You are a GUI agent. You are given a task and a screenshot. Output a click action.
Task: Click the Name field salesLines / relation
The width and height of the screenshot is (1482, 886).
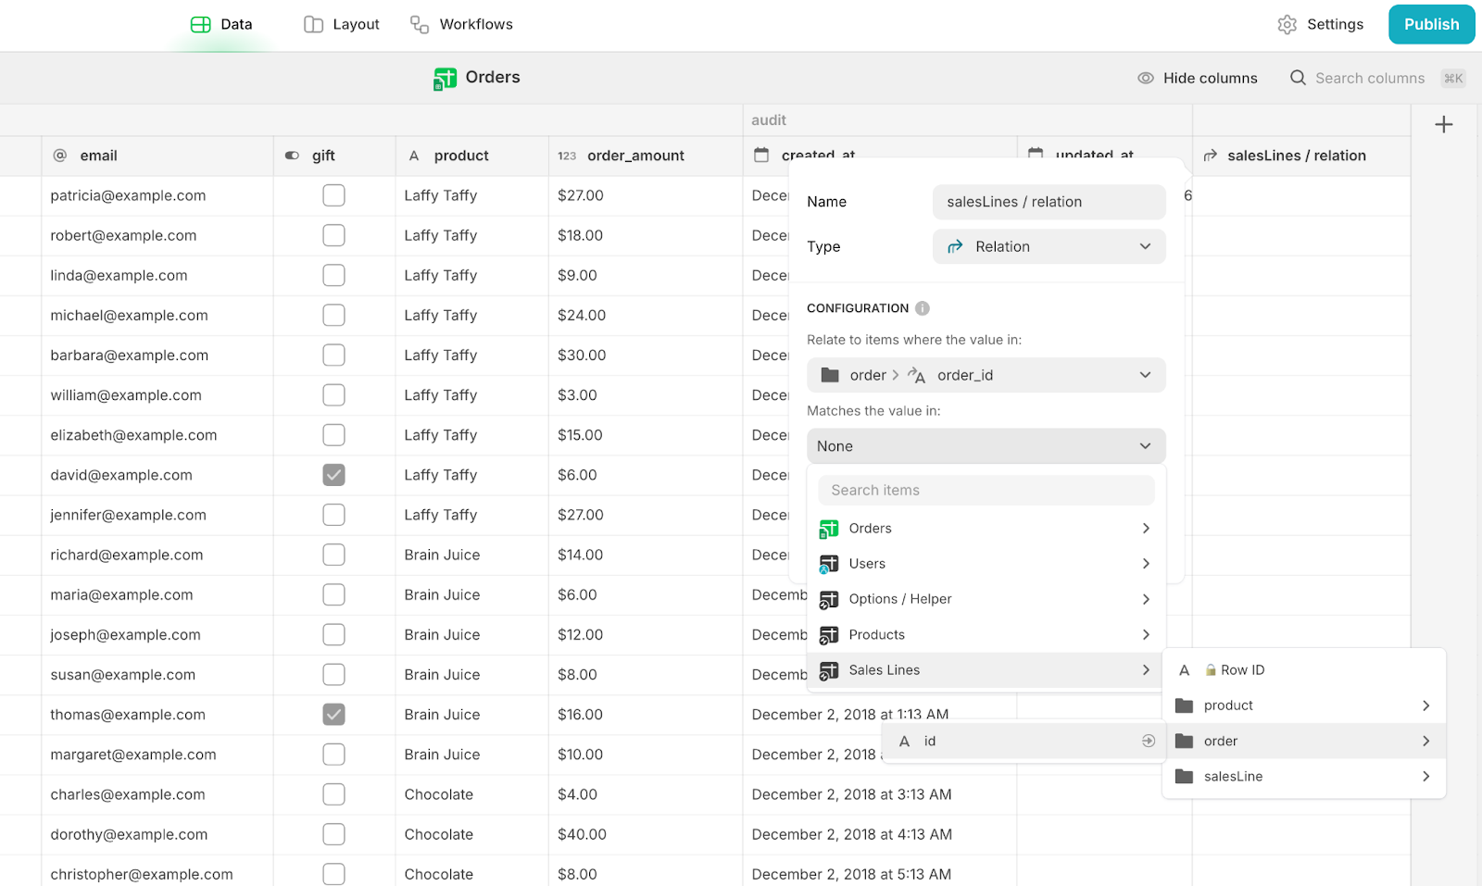[x=1049, y=202]
